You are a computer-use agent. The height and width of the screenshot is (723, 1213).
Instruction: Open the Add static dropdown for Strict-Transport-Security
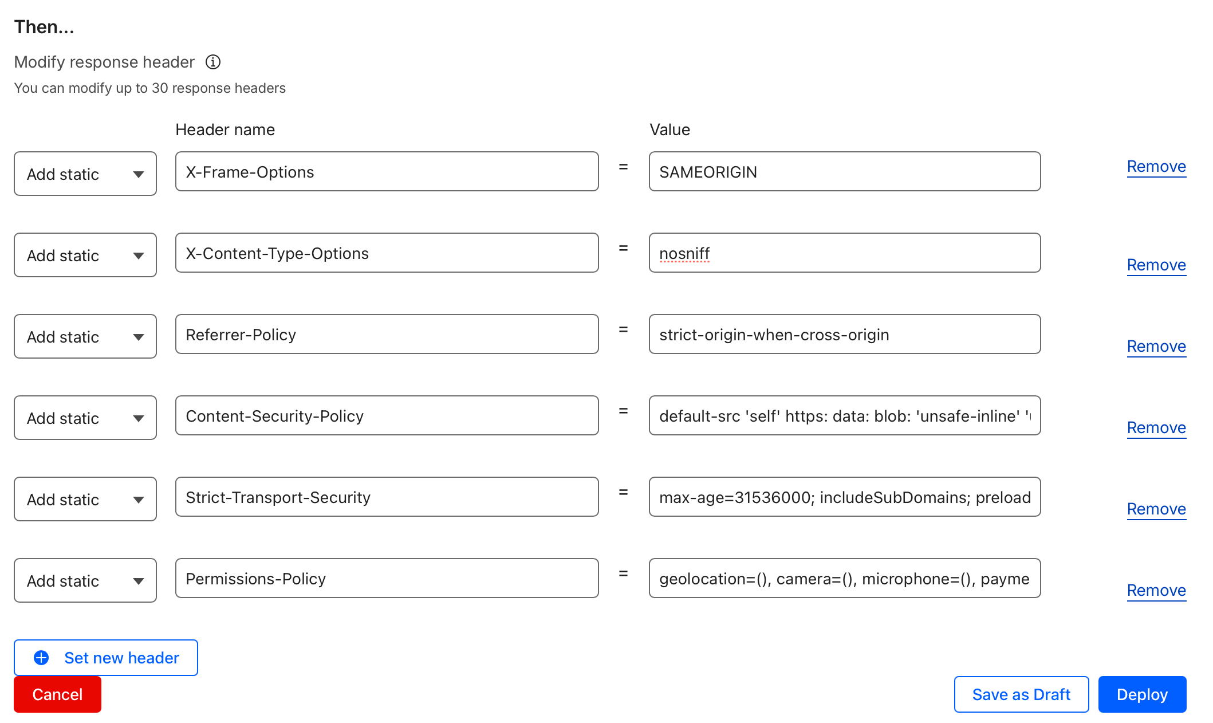pyautogui.click(x=85, y=499)
